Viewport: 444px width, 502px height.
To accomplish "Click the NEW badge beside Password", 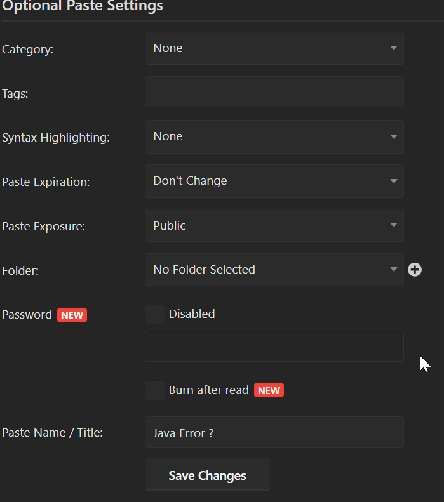I will 72,315.
